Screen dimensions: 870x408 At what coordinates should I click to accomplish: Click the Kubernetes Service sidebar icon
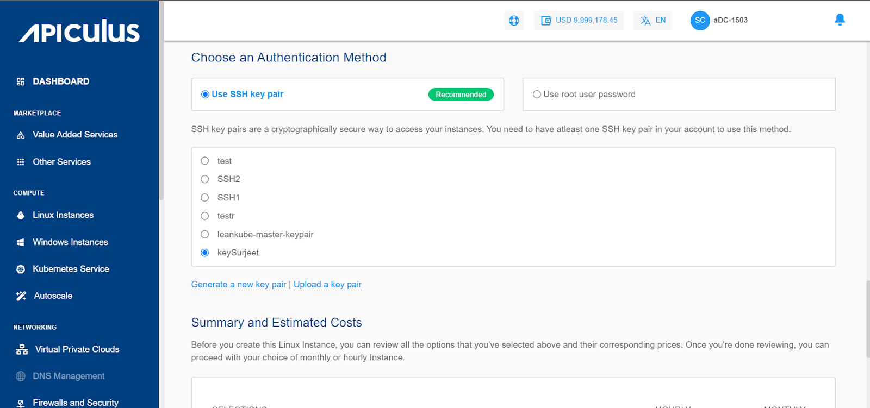click(21, 269)
